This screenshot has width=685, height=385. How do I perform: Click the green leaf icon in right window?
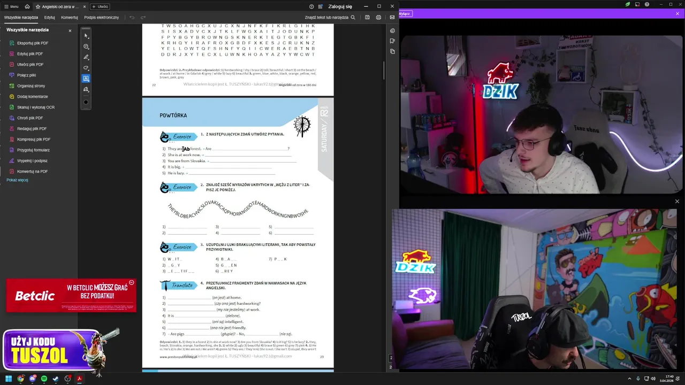tap(628, 4)
